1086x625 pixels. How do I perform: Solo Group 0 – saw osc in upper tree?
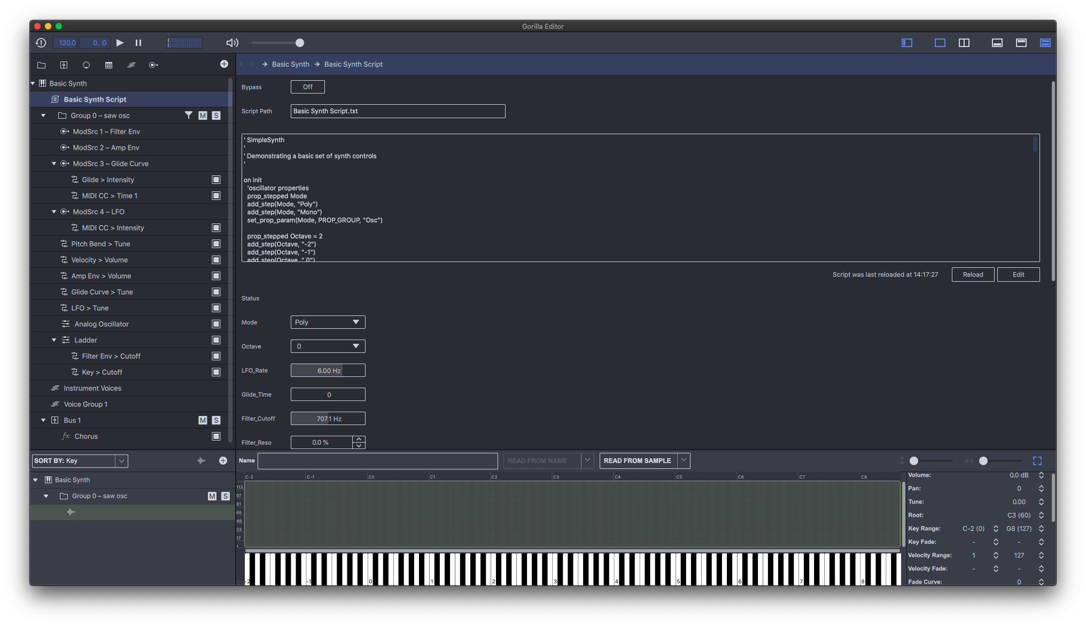[216, 115]
